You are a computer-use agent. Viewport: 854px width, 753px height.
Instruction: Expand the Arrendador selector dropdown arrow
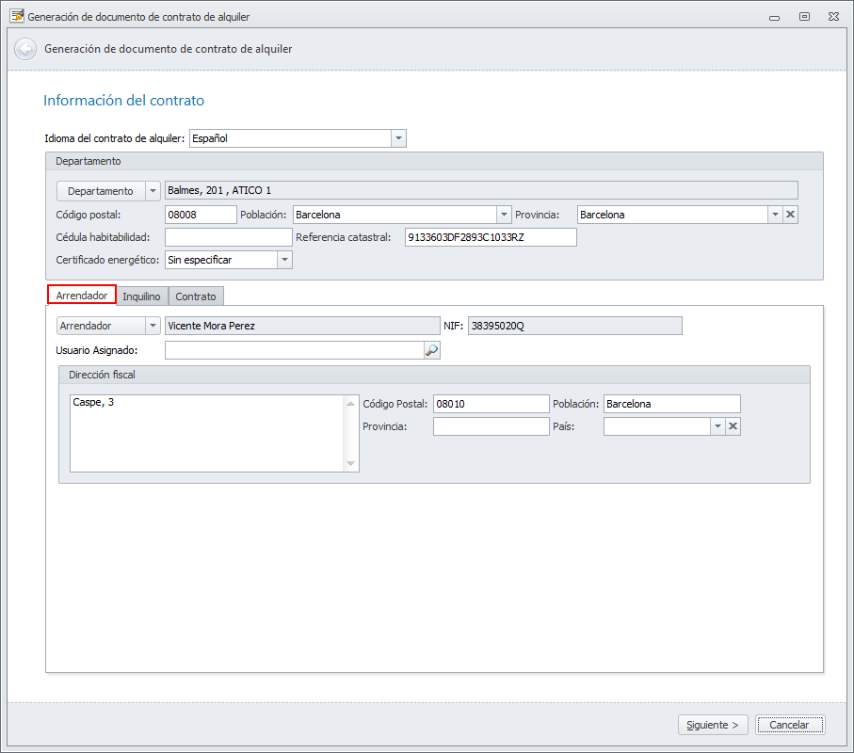pos(153,326)
